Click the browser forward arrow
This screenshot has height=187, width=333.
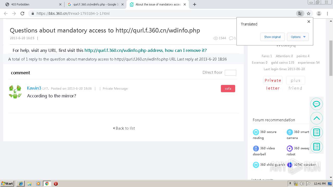[14, 14]
